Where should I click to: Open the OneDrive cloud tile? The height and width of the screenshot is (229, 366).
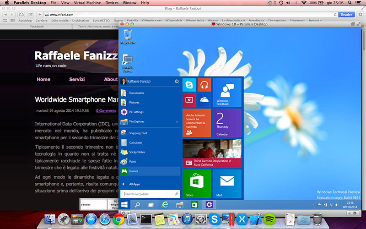point(204,100)
